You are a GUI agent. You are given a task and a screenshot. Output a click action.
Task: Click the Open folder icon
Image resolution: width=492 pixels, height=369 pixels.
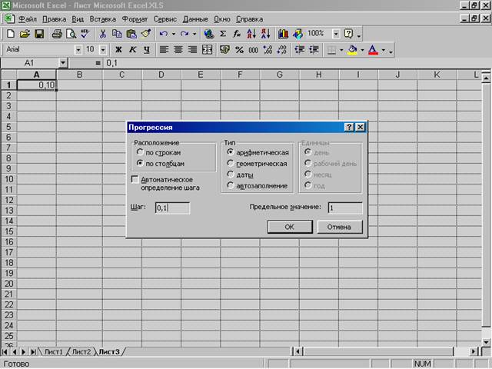25,34
